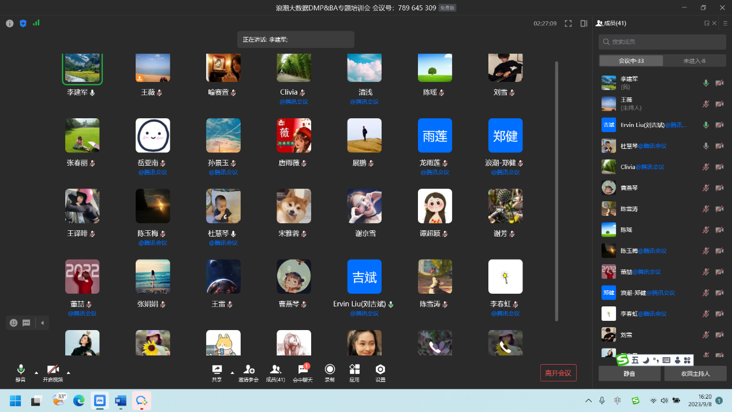Viewport: 732px width, 412px height.
Task: Open the Share screen (共享) tool
Action: click(217, 373)
